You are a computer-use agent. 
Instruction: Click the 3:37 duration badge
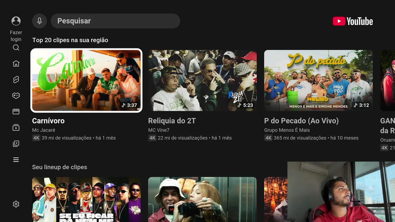tap(129, 105)
